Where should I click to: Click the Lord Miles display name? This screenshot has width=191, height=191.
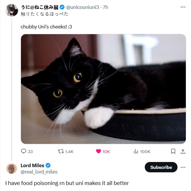click(x=32, y=165)
